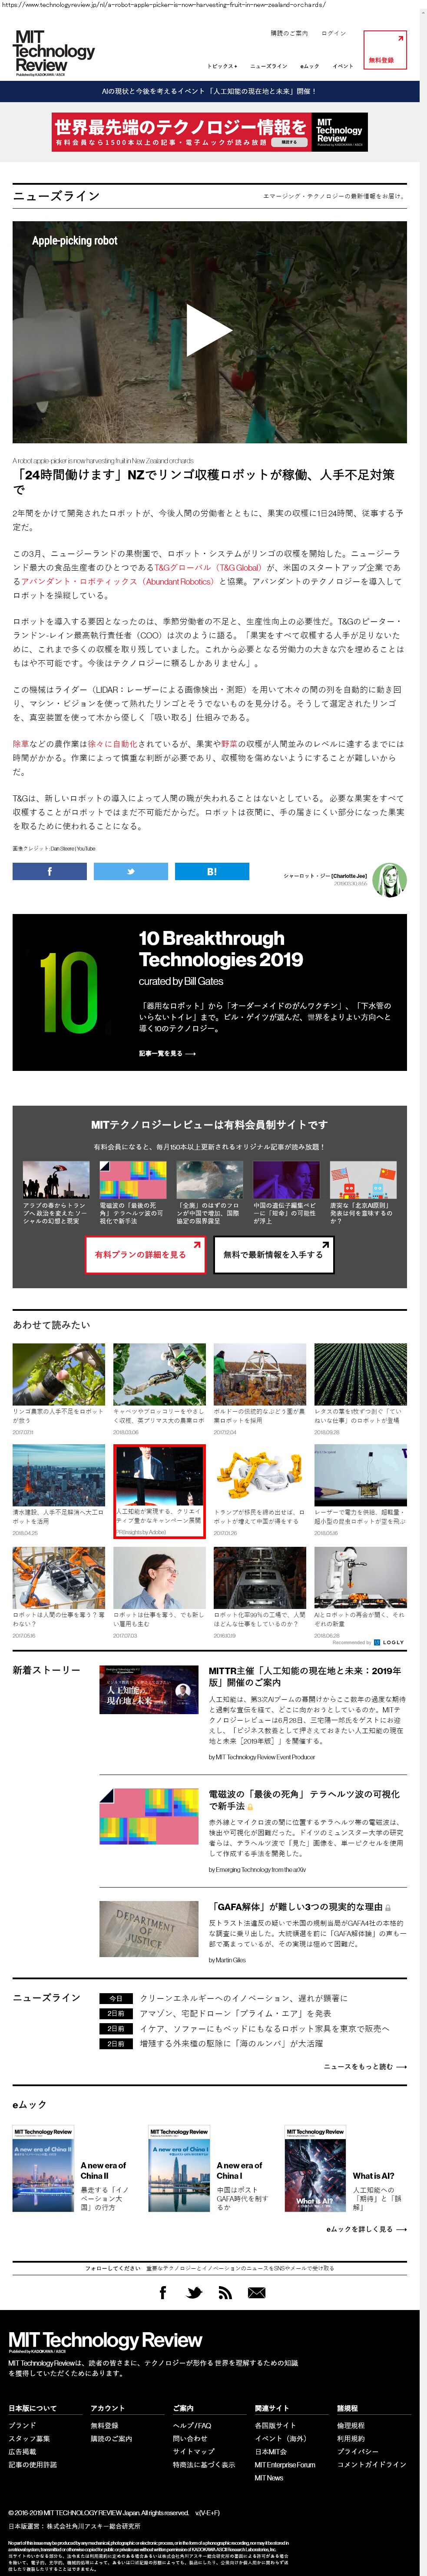Click the クリーンエネルギー newsline headline
427x2576 pixels.
pyautogui.click(x=244, y=1998)
